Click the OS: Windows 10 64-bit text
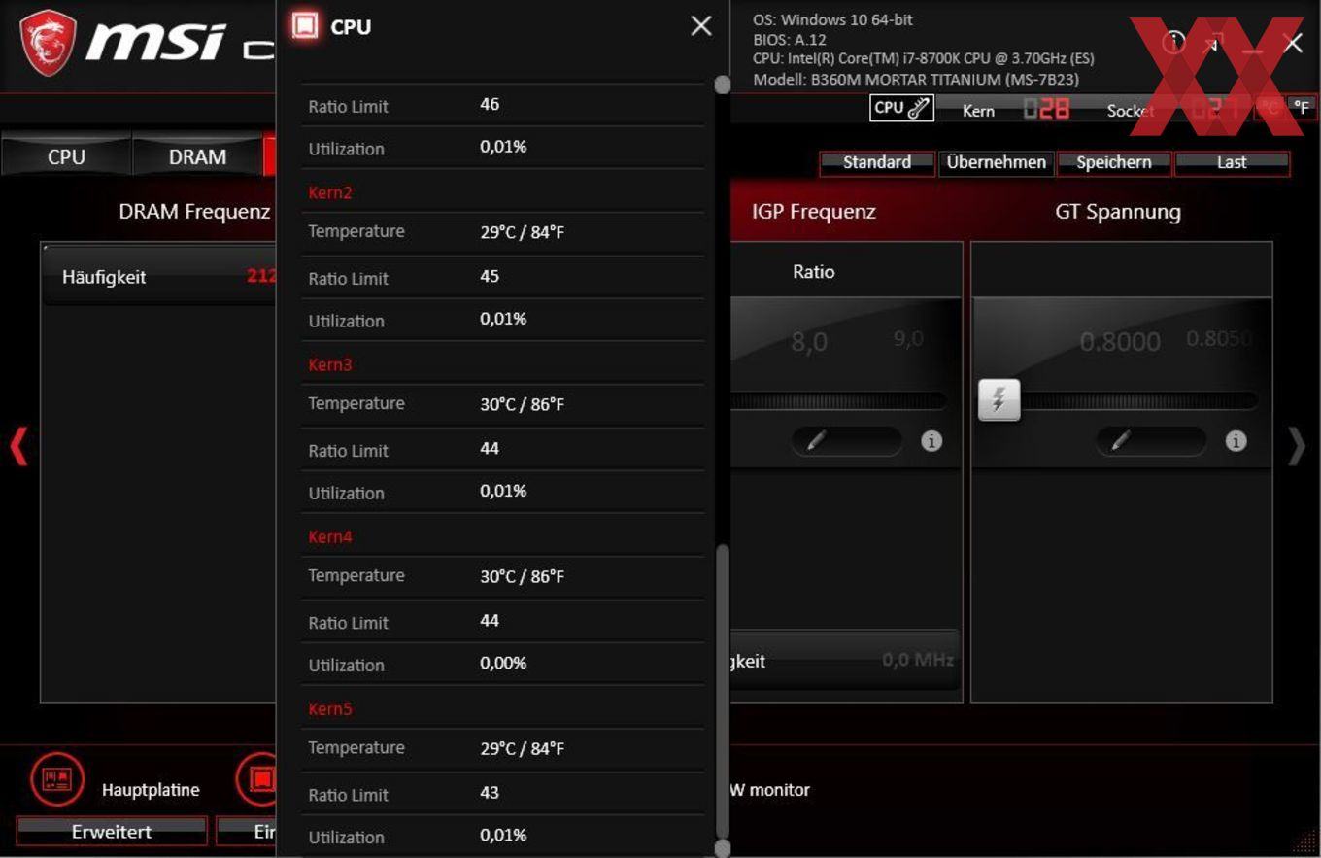The image size is (1321, 858). click(833, 19)
